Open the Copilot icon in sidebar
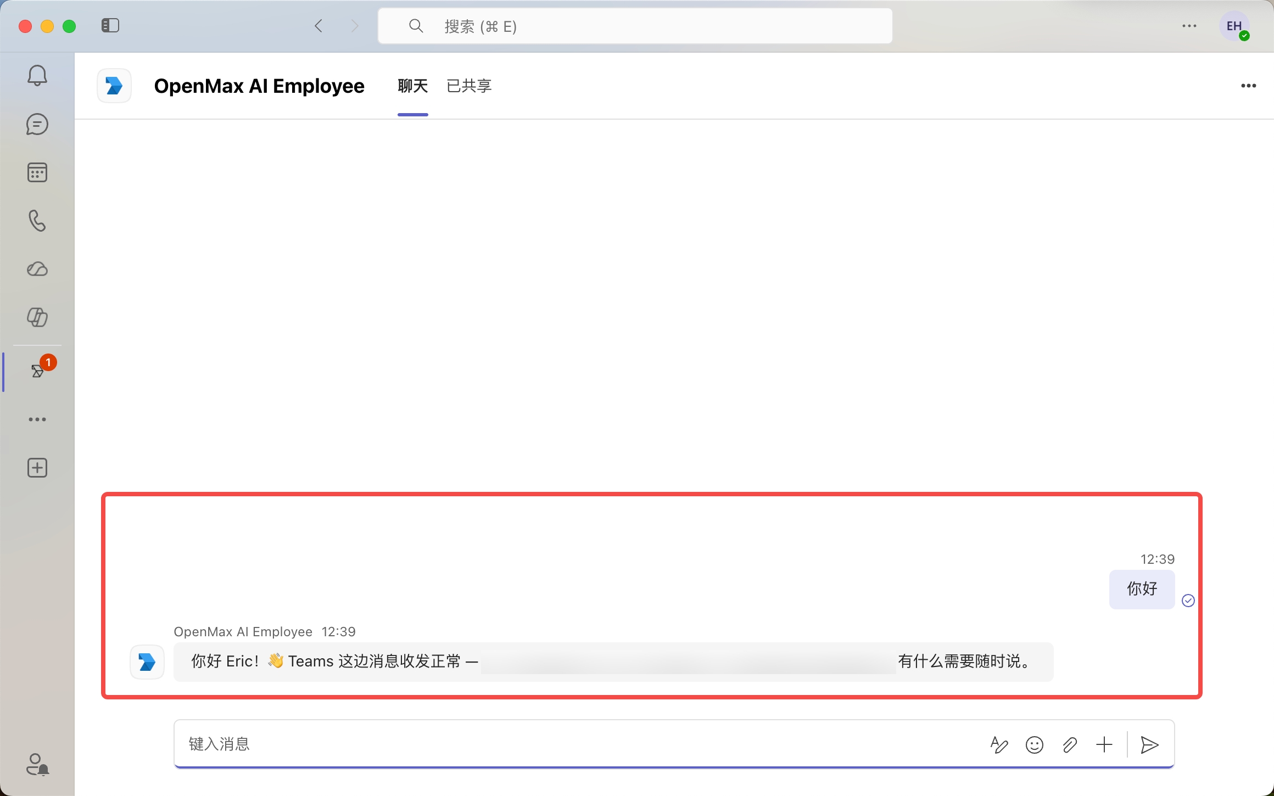This screenshot has height=796, width=1274. [x=37, y=317]
